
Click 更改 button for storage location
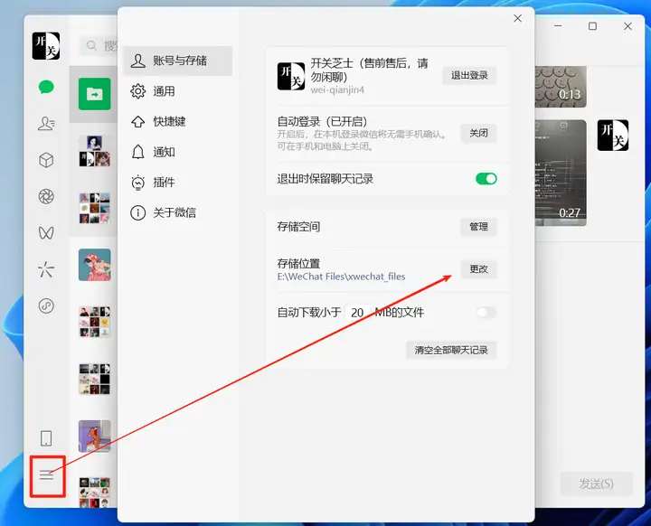pyautogui.click(x=478, y=269)
